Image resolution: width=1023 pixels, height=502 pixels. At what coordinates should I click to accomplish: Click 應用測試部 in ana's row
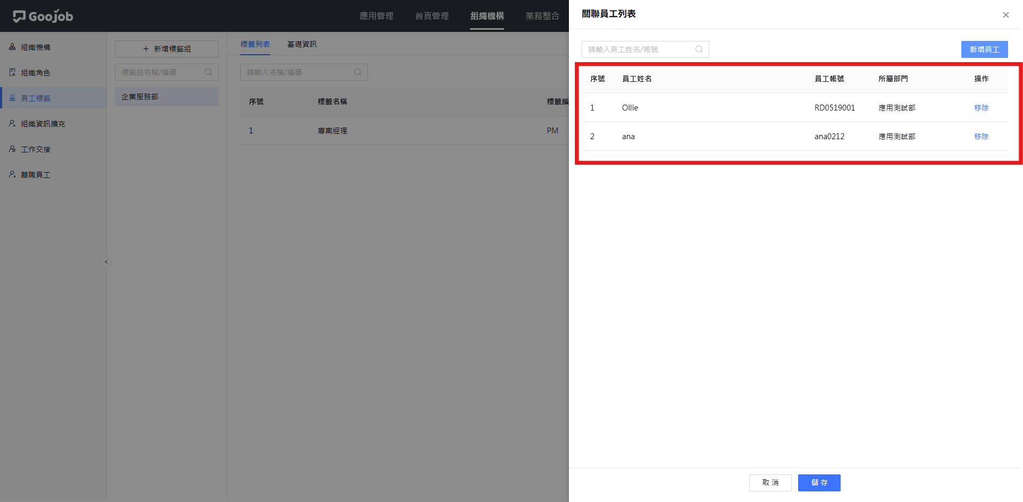pyautogui.click(x=897, y=137)
